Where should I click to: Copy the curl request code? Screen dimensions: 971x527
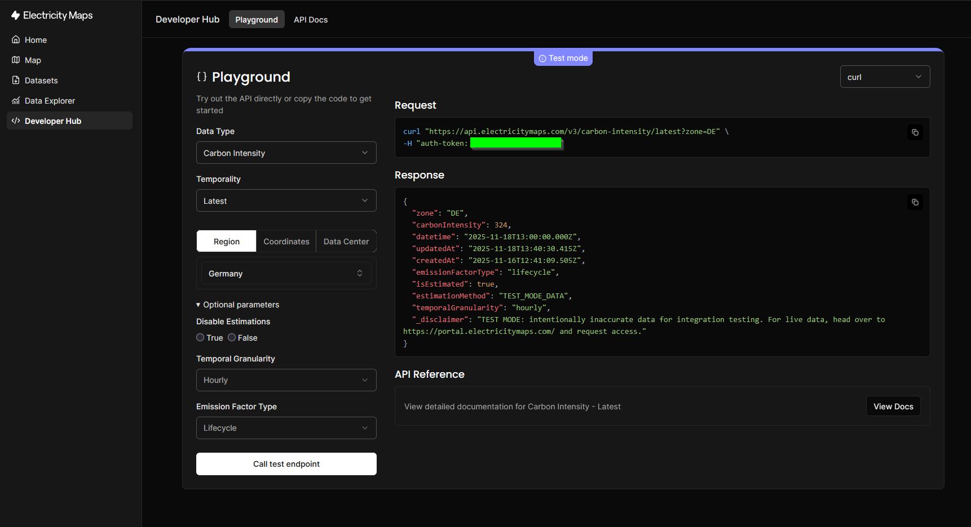coord(915,132)
